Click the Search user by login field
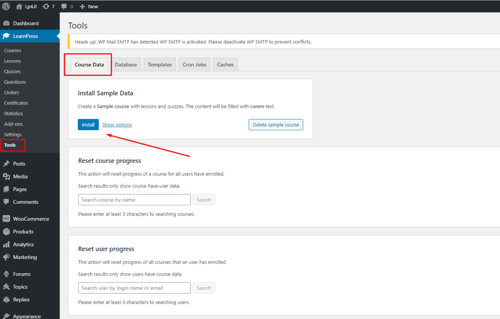 134,288
